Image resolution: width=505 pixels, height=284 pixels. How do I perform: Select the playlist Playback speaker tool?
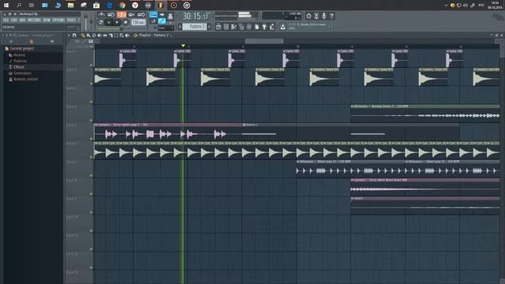127,35
